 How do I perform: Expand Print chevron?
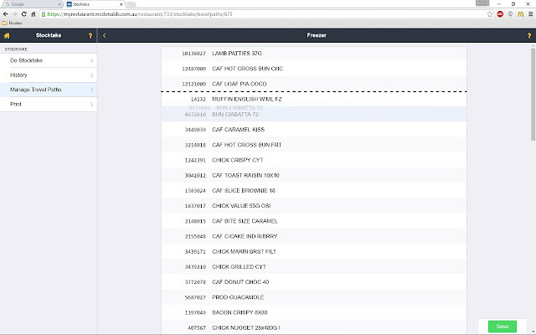click(91, 104)
